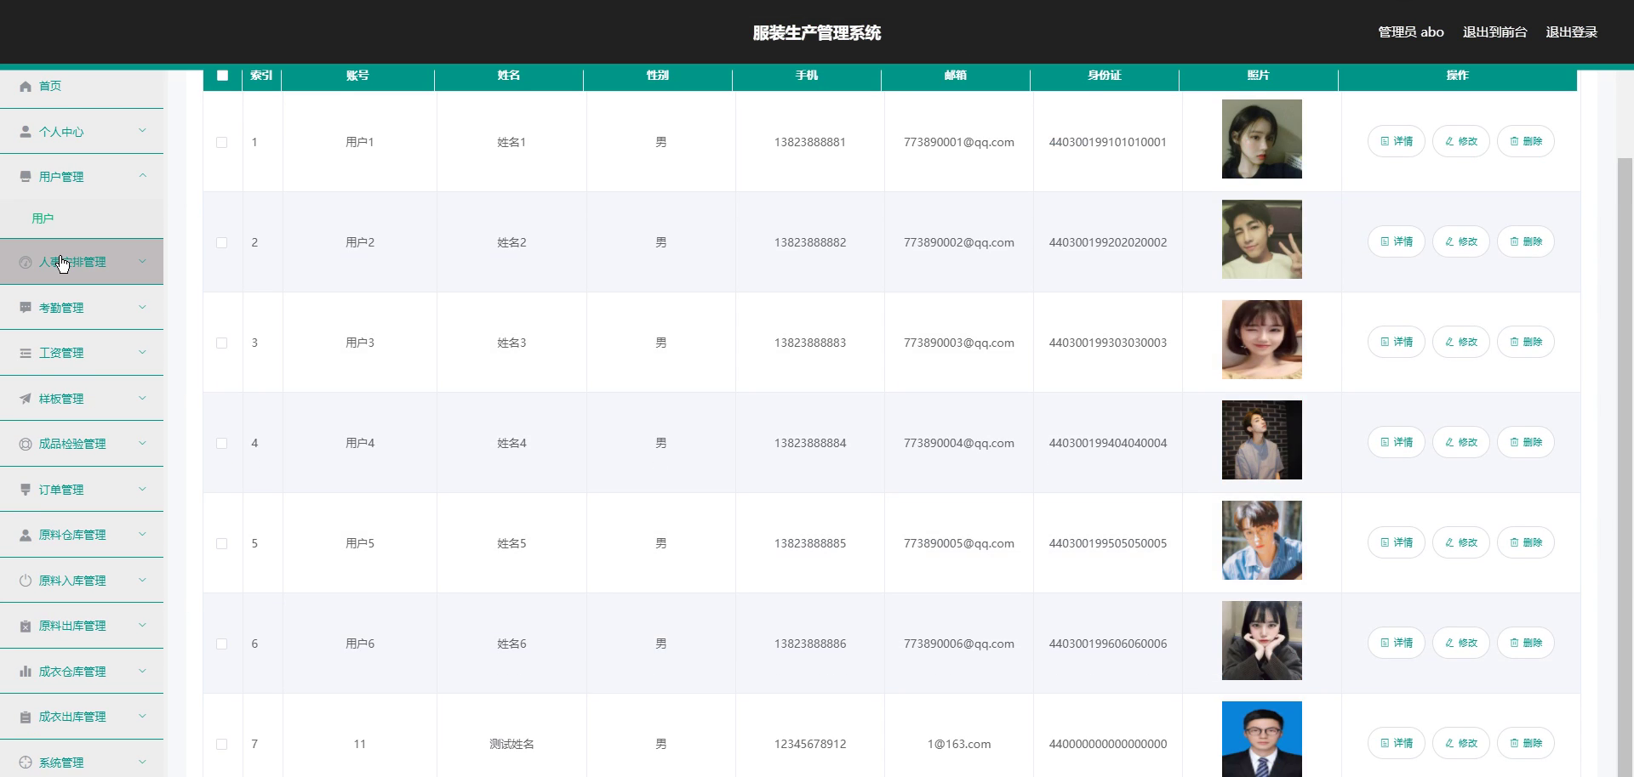Click 删除 button for 用户2

[x=1526, y=241]
